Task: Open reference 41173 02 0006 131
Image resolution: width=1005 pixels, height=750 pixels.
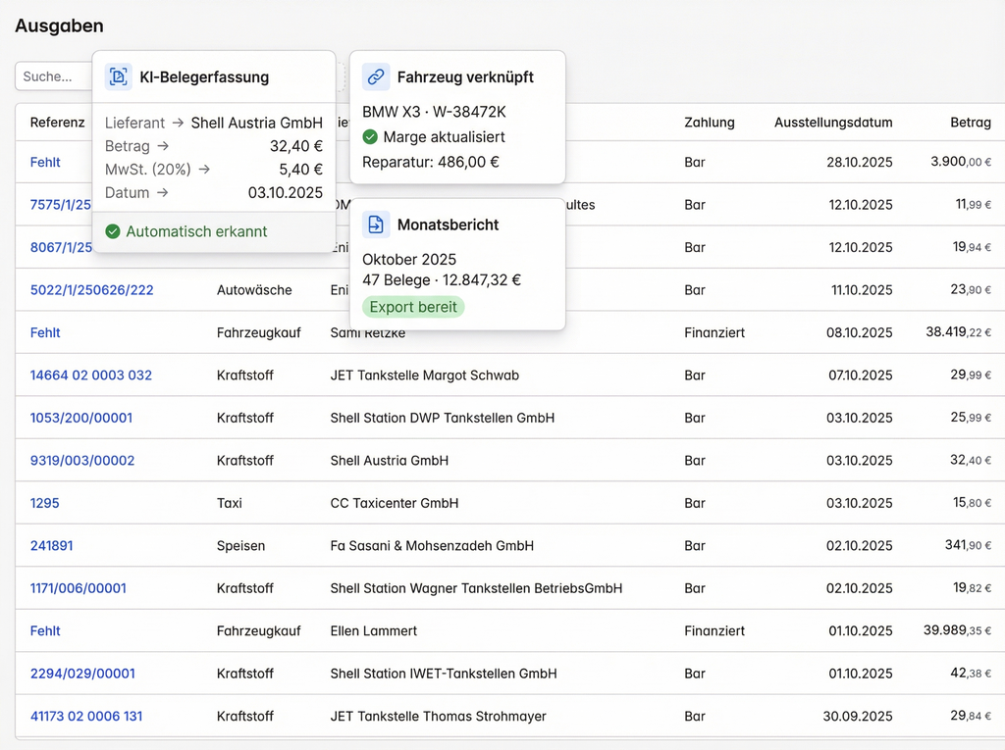Action: click(x=86, y=717)
